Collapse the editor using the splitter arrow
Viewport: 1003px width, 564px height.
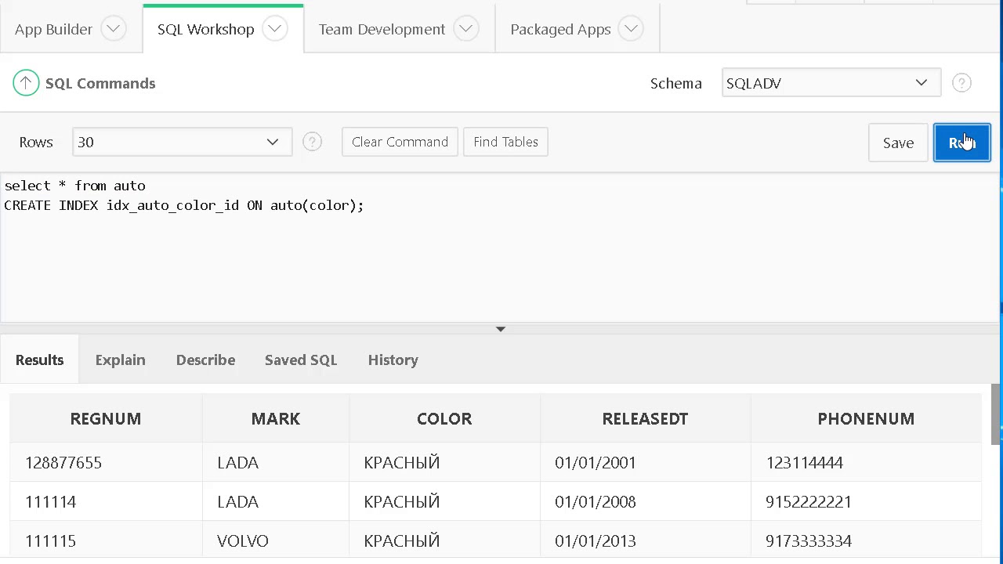coord(500,329)
